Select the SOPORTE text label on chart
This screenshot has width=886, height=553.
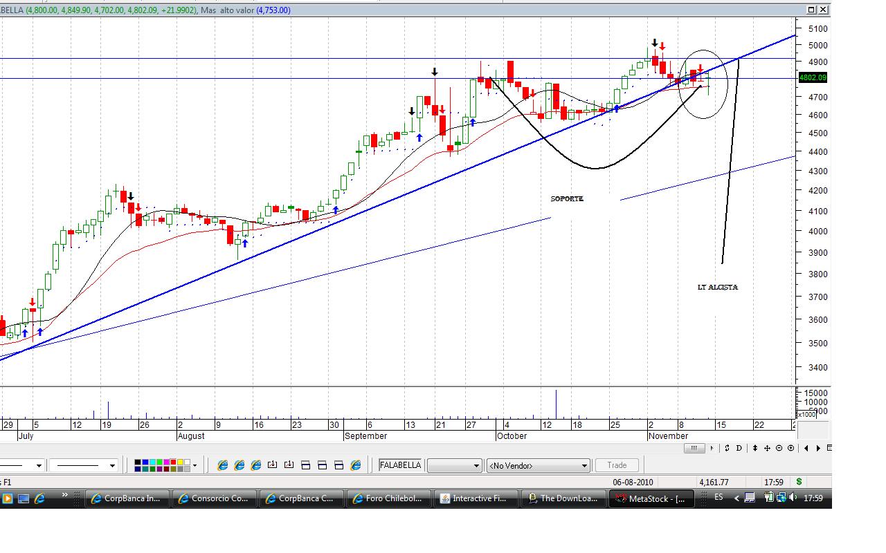[x=567, y=199]
